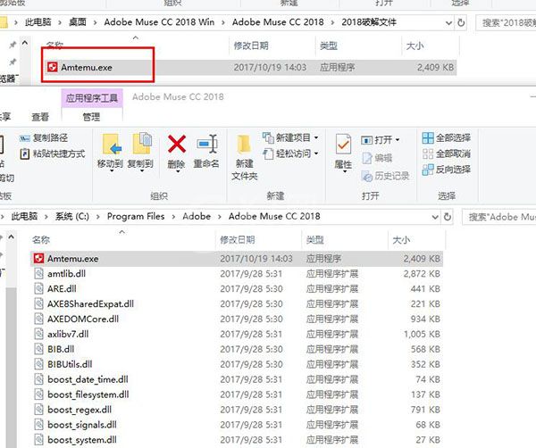Click 此电脑 in upper breadcrumb path
This screenshot has width=536, height=448.
coord(38,22)
